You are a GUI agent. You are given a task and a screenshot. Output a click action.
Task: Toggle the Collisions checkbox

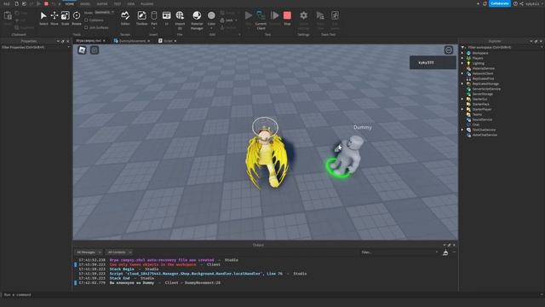86,20
